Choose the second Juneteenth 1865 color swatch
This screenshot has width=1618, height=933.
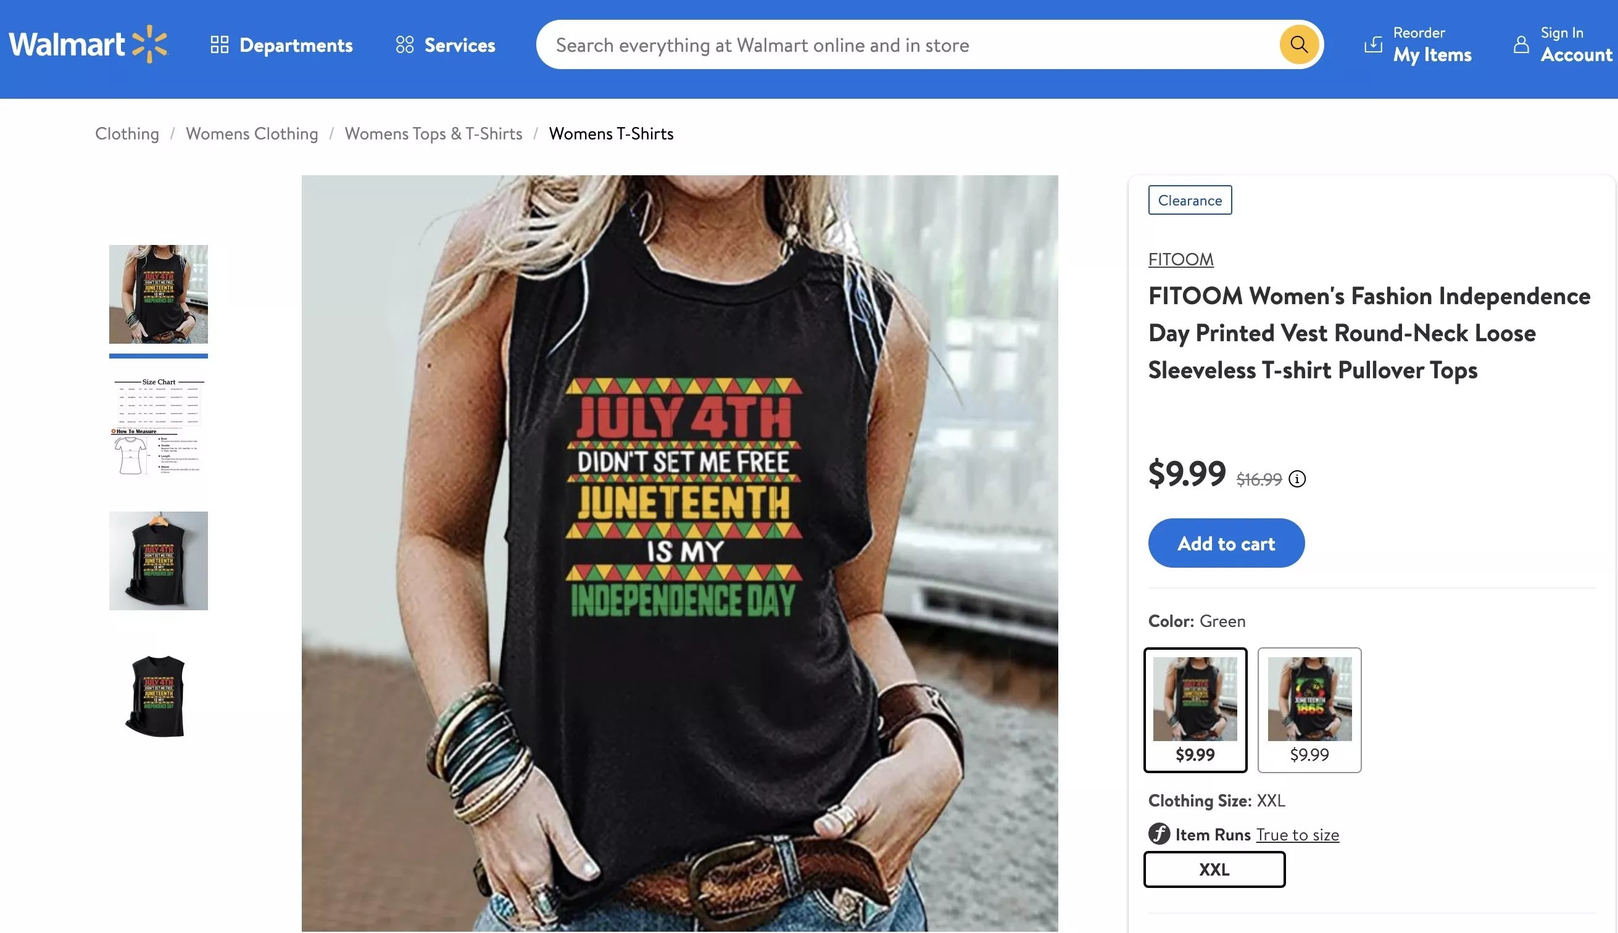pyautogui.click(x=1309, y=710)
